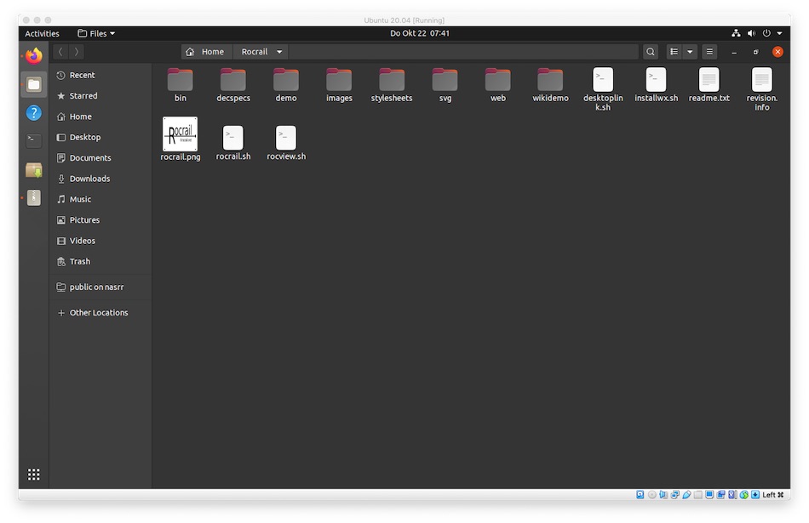The width and height of the screenshot is (809, 523).
Task: Go to Home in the path bar
Action: tap(205, 52)
